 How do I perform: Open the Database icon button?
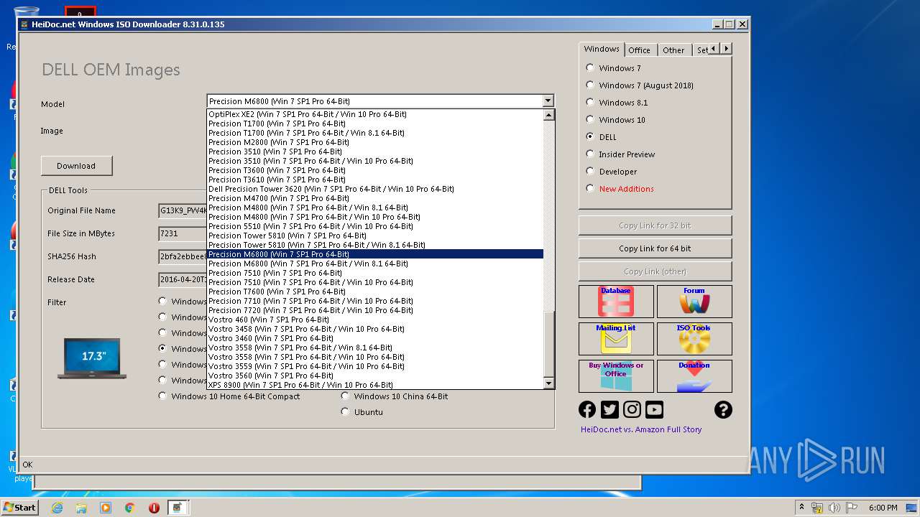tap(616, 302)
